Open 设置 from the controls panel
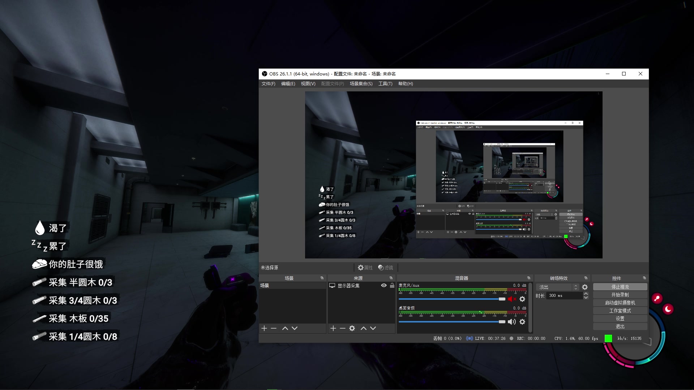 [x=620, y=318]
